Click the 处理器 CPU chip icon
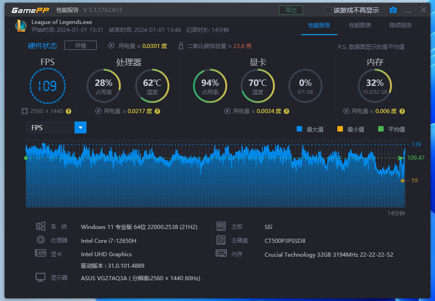 click(41, 240)
